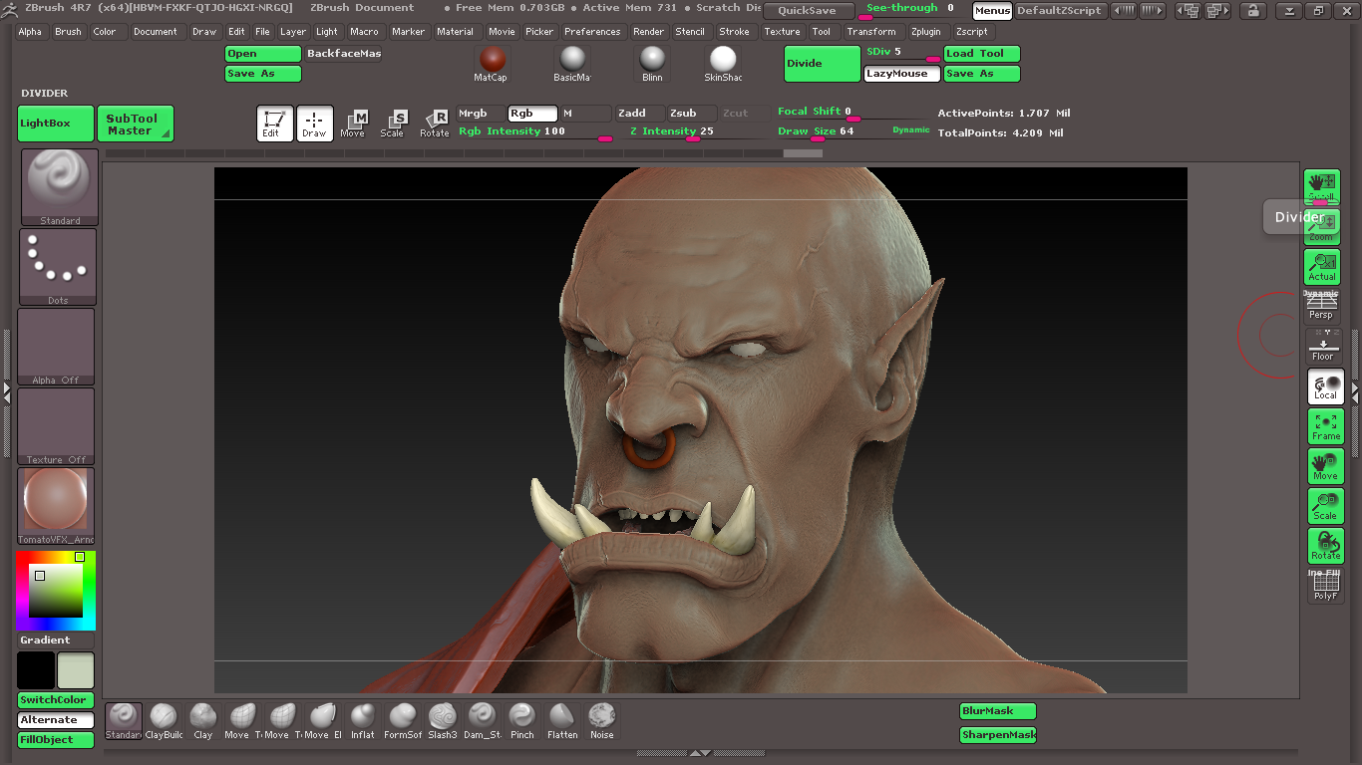Click the Load Tool button
The image size is (1362, 765).
point(982,54)
